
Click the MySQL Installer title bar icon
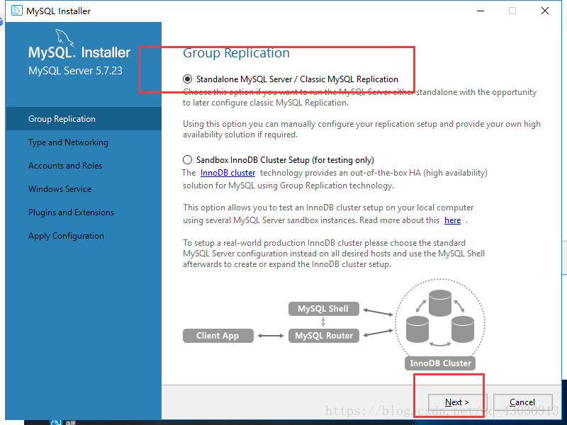(16, 11)
